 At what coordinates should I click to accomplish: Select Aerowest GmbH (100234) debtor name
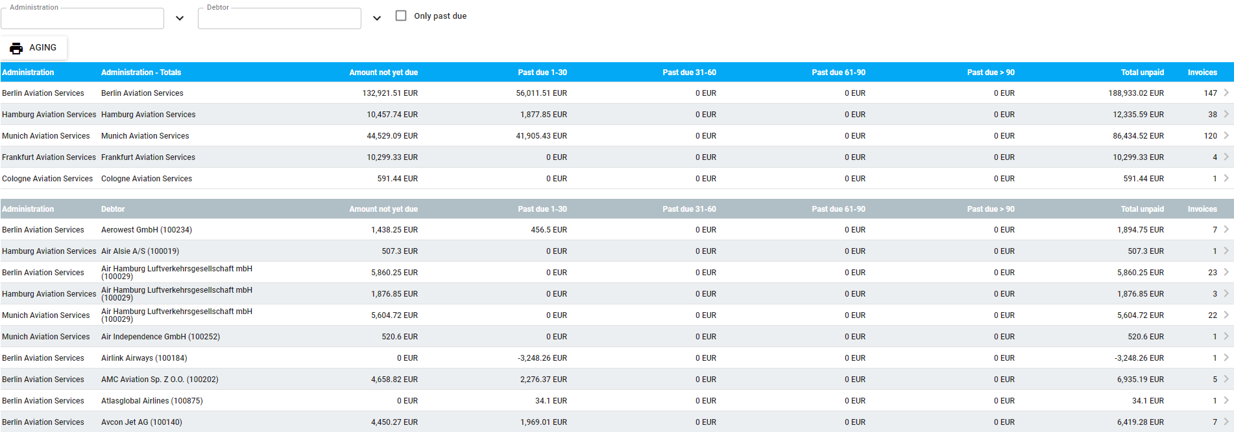[x=147, y=230]
